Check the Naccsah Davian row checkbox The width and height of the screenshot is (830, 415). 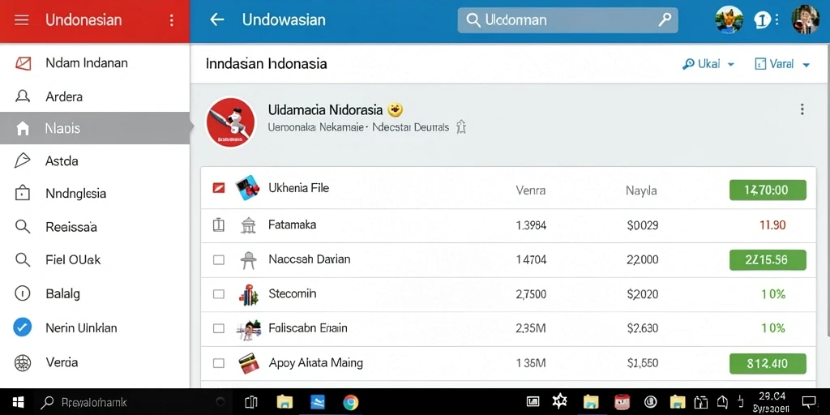tap(219, 260)
